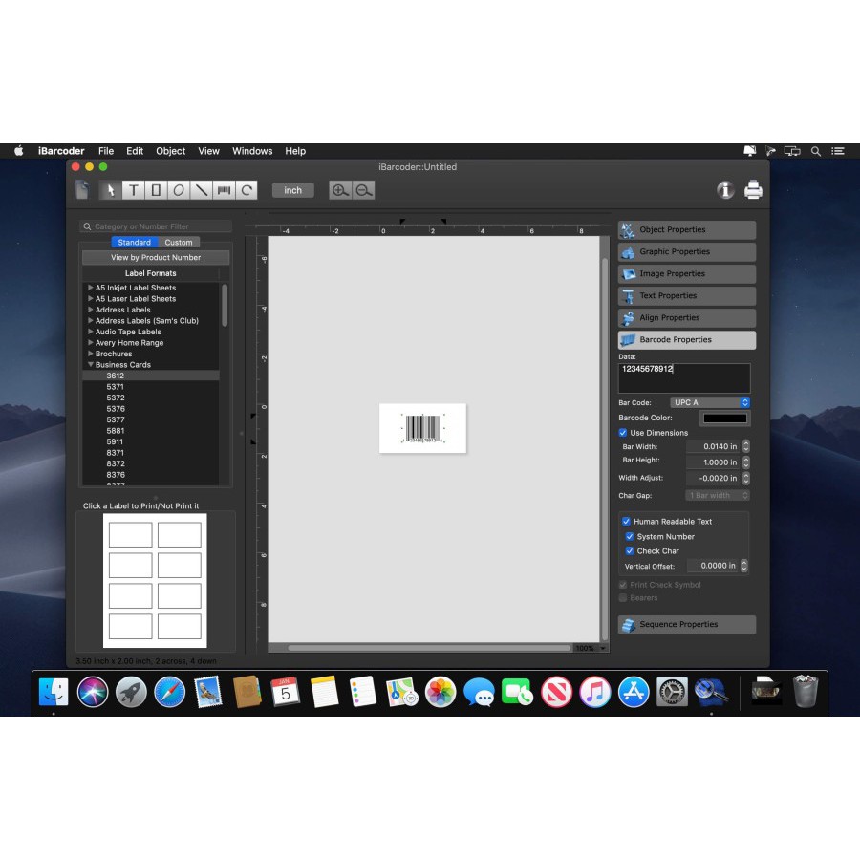This screenshot has width=860, height=860.
Task: Click the Zoom Out magnifier icon
Action: pos(364,190)
